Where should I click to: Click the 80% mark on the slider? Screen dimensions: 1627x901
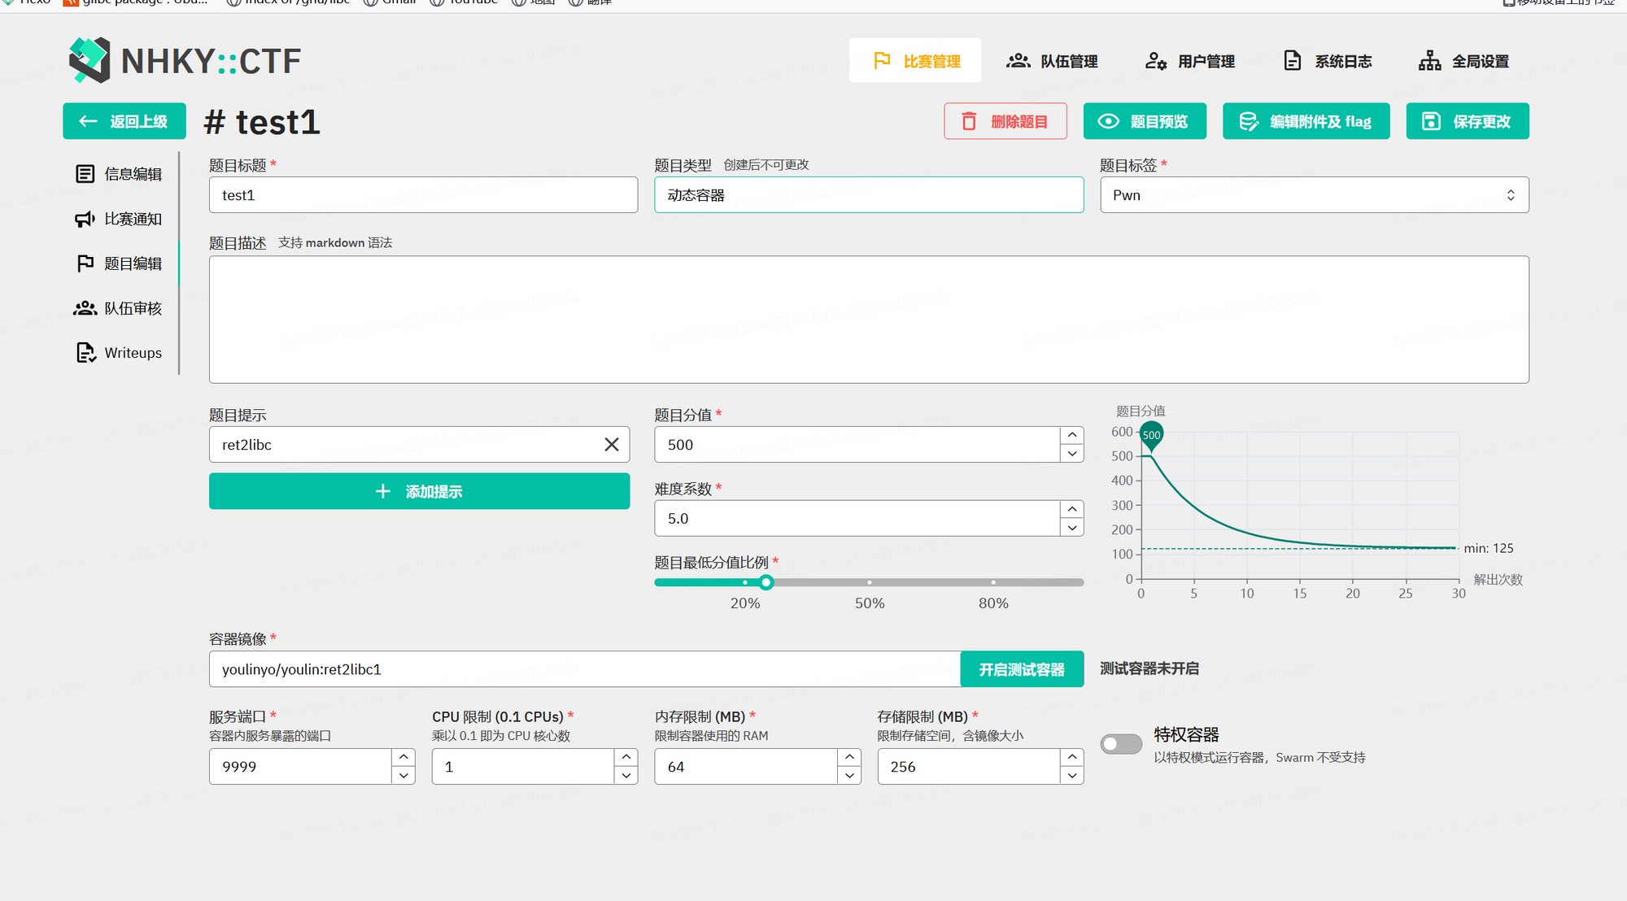point(993,582)
